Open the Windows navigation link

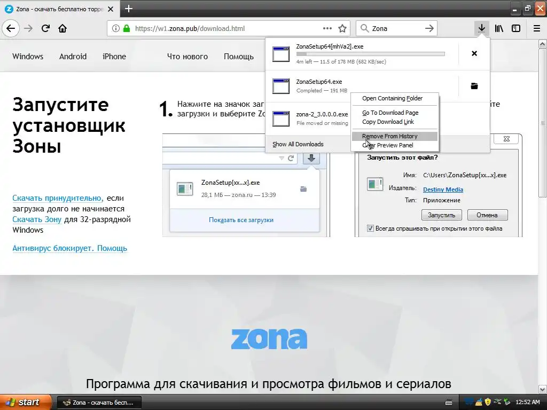coord(28,57)
